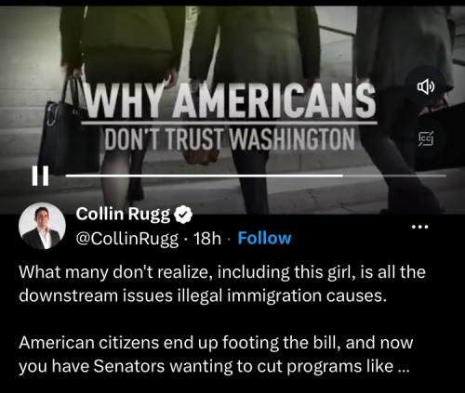Open the 18h post timestamp
Image resolution: width=465 pixels, height=393 pixels.
[x=207, y=238]
